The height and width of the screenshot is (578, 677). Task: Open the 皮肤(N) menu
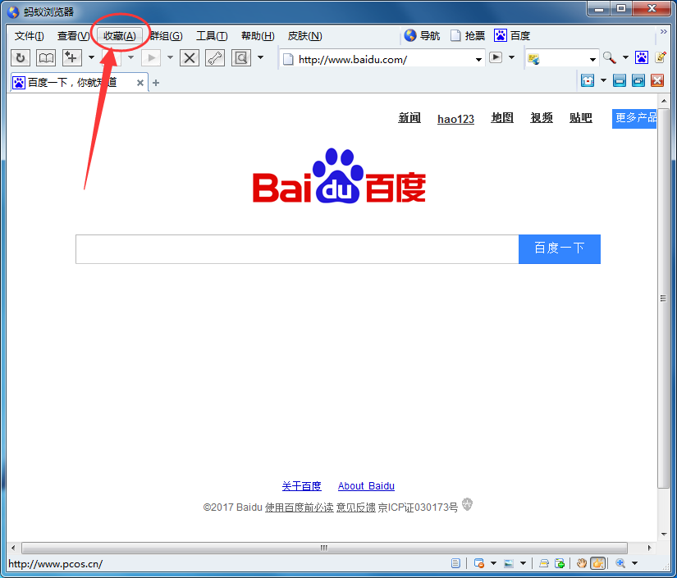(304, 36)
